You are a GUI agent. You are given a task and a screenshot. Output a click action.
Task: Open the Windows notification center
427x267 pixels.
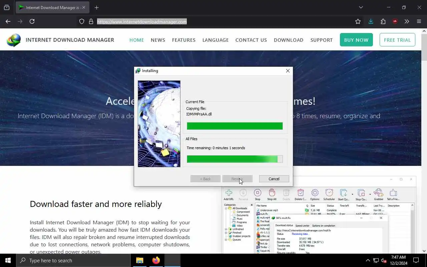click(416, 260)
